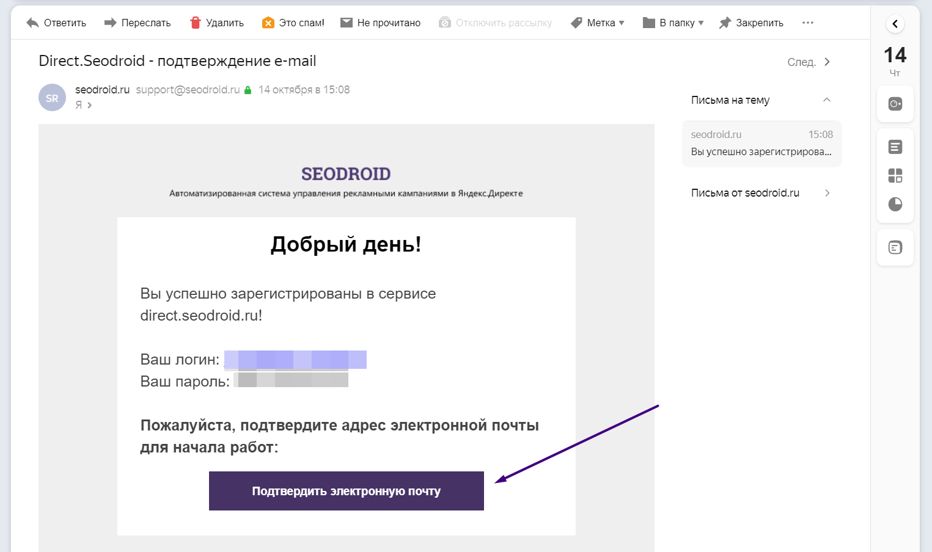
Task: Click the sender name seodroid.ru
Action: 103,90
